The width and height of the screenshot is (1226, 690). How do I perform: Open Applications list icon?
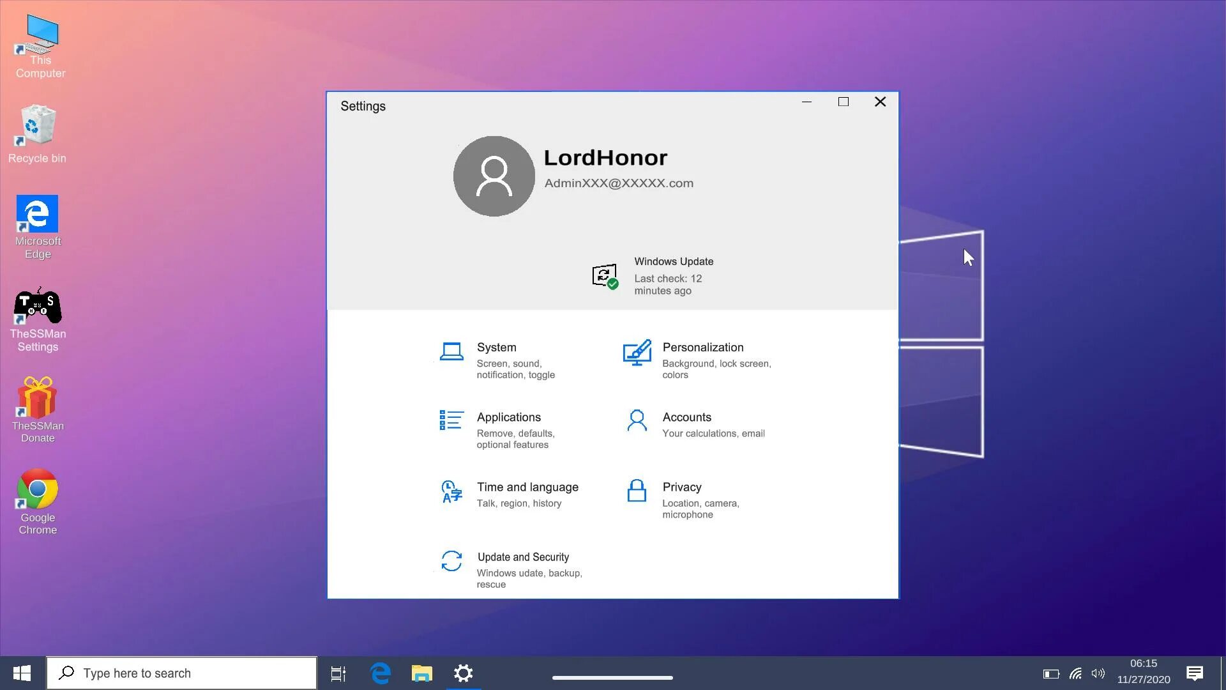[451, 420]
